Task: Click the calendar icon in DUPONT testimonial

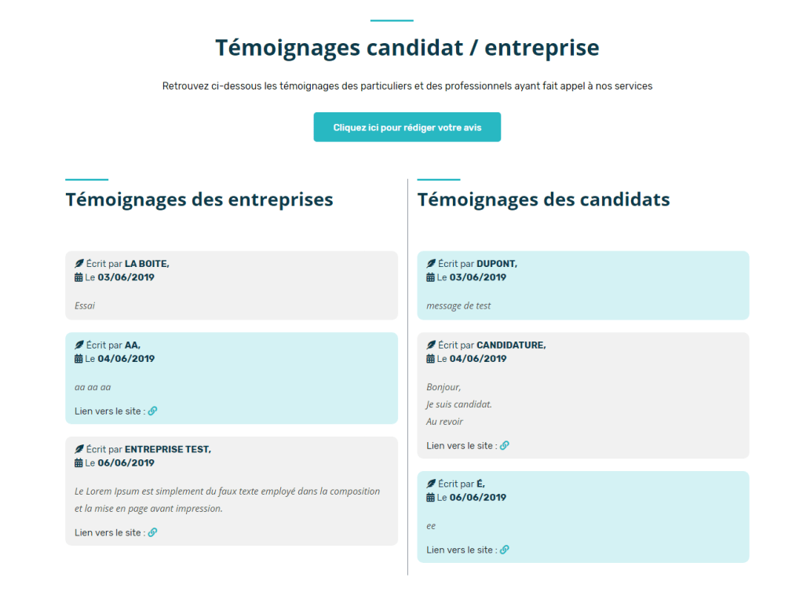Action: (x=430, y=277)
